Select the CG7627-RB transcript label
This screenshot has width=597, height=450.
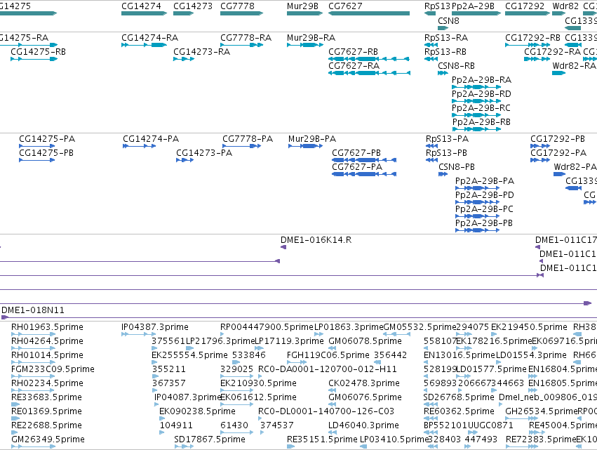(353, 52)
